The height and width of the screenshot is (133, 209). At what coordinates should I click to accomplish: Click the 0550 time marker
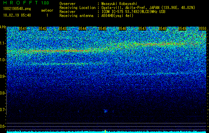click(202, 29)
